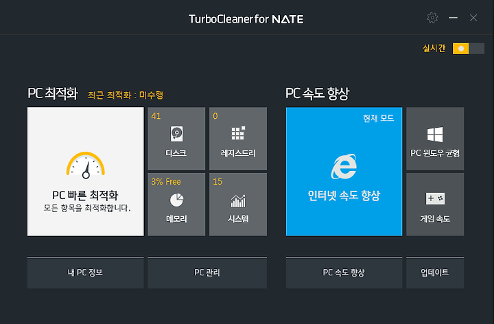Select 인터넷 속도 향상 Internet Explorer tile
494x324 pixels.
coord(344,172)
